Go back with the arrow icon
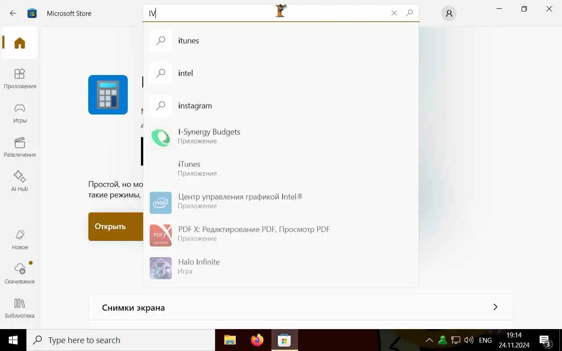The height and width of the screenshot is (351, 562). (x=13, y=13)
